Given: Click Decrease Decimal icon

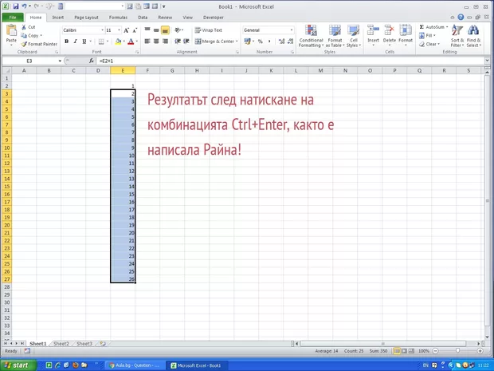Looking at the screenshot, I should pyautogui.click(x=291, y=41).
